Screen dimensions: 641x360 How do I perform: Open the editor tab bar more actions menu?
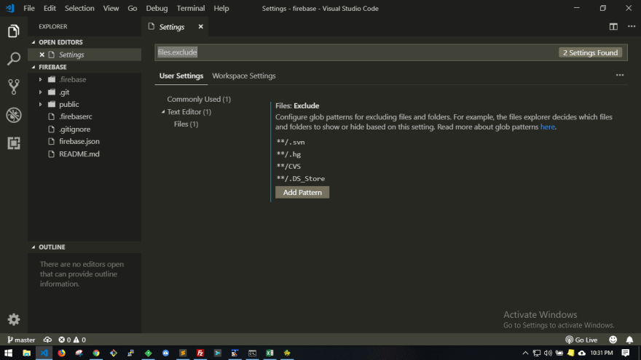coord(632,26)
